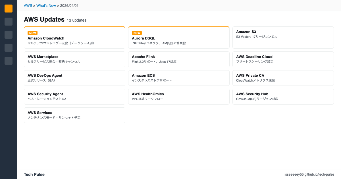341x179 pixels.
Task: Select the third gray sidebar icon
Action: [x=9, y=35]
